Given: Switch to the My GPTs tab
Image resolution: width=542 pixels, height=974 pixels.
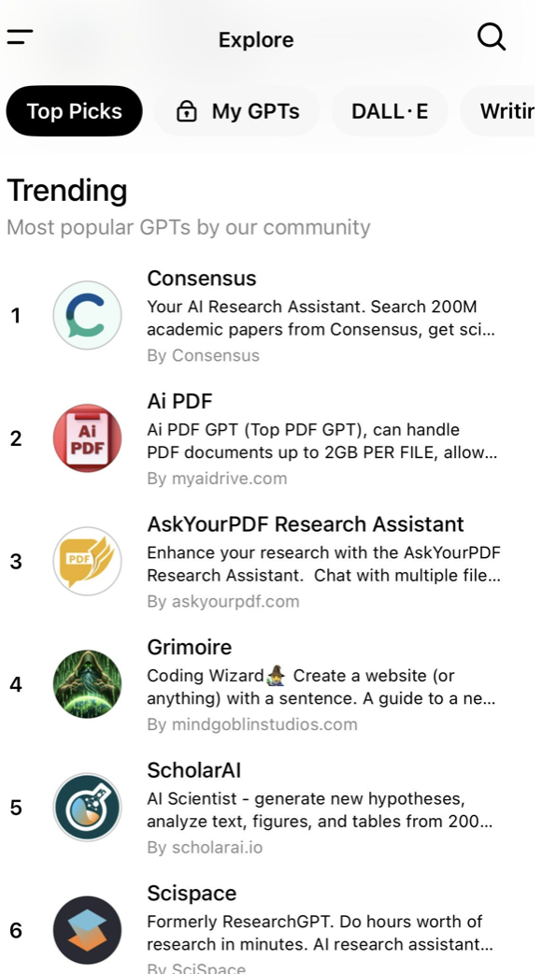Looking at the screenshot, I should click(237, 111).
